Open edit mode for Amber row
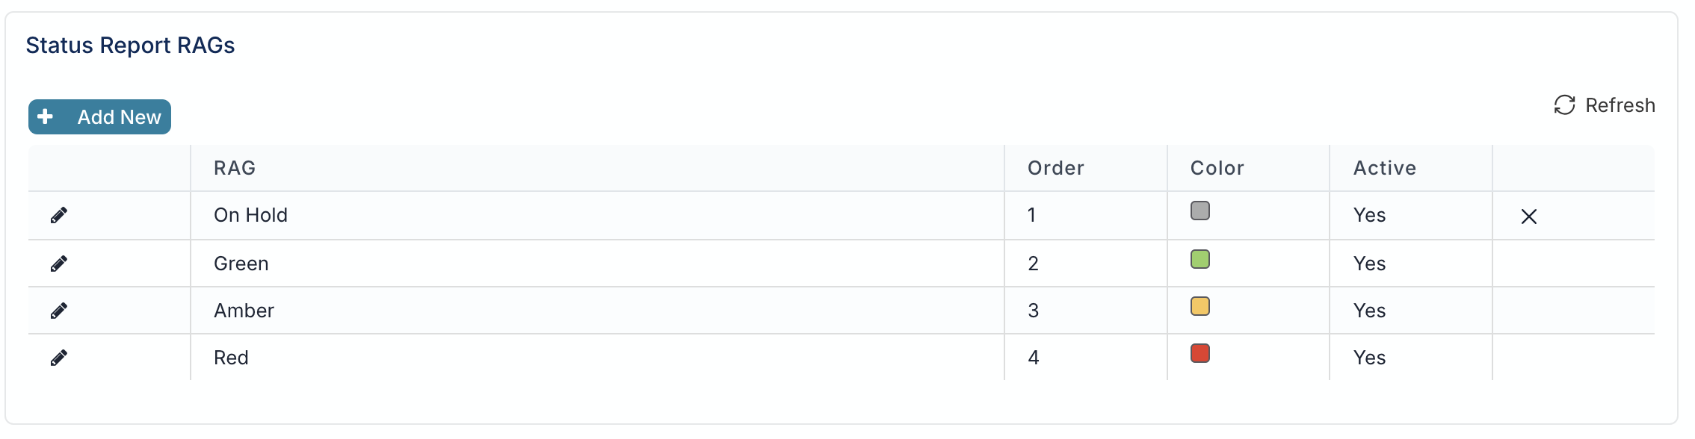This screenshot has height=439, width=1695. tap(59, 311)
